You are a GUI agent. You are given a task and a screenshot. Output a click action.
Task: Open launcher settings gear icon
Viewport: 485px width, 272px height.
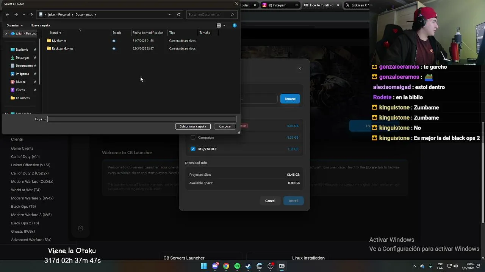click(x=80, y=228)
